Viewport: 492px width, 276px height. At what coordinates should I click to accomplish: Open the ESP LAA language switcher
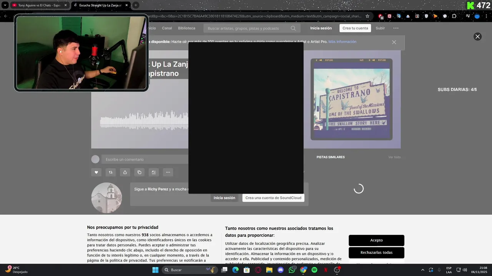(449, 270)
